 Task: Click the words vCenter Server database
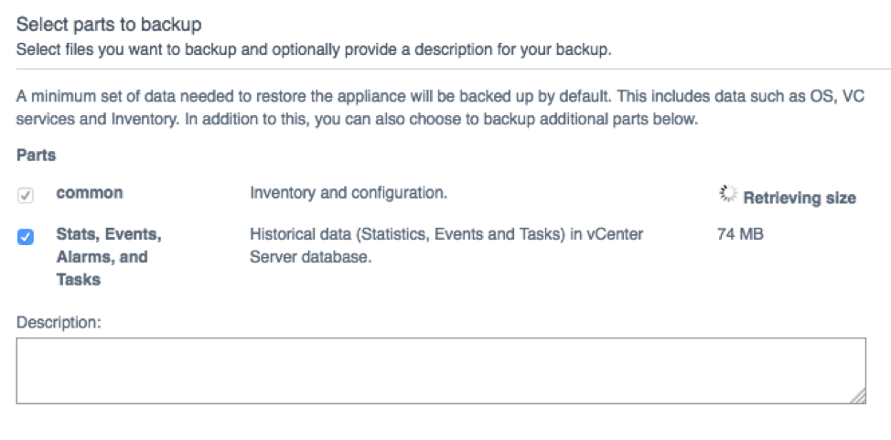click(446, 245)
